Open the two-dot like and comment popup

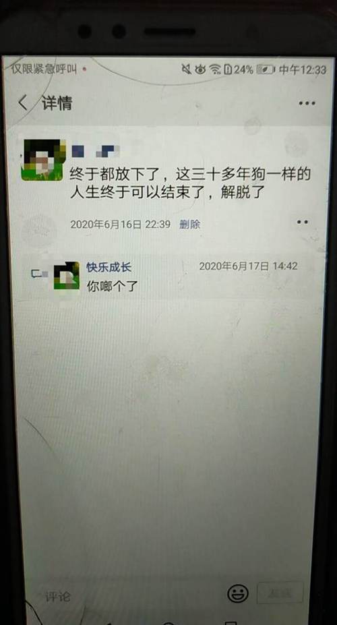[x=303, y=222]
